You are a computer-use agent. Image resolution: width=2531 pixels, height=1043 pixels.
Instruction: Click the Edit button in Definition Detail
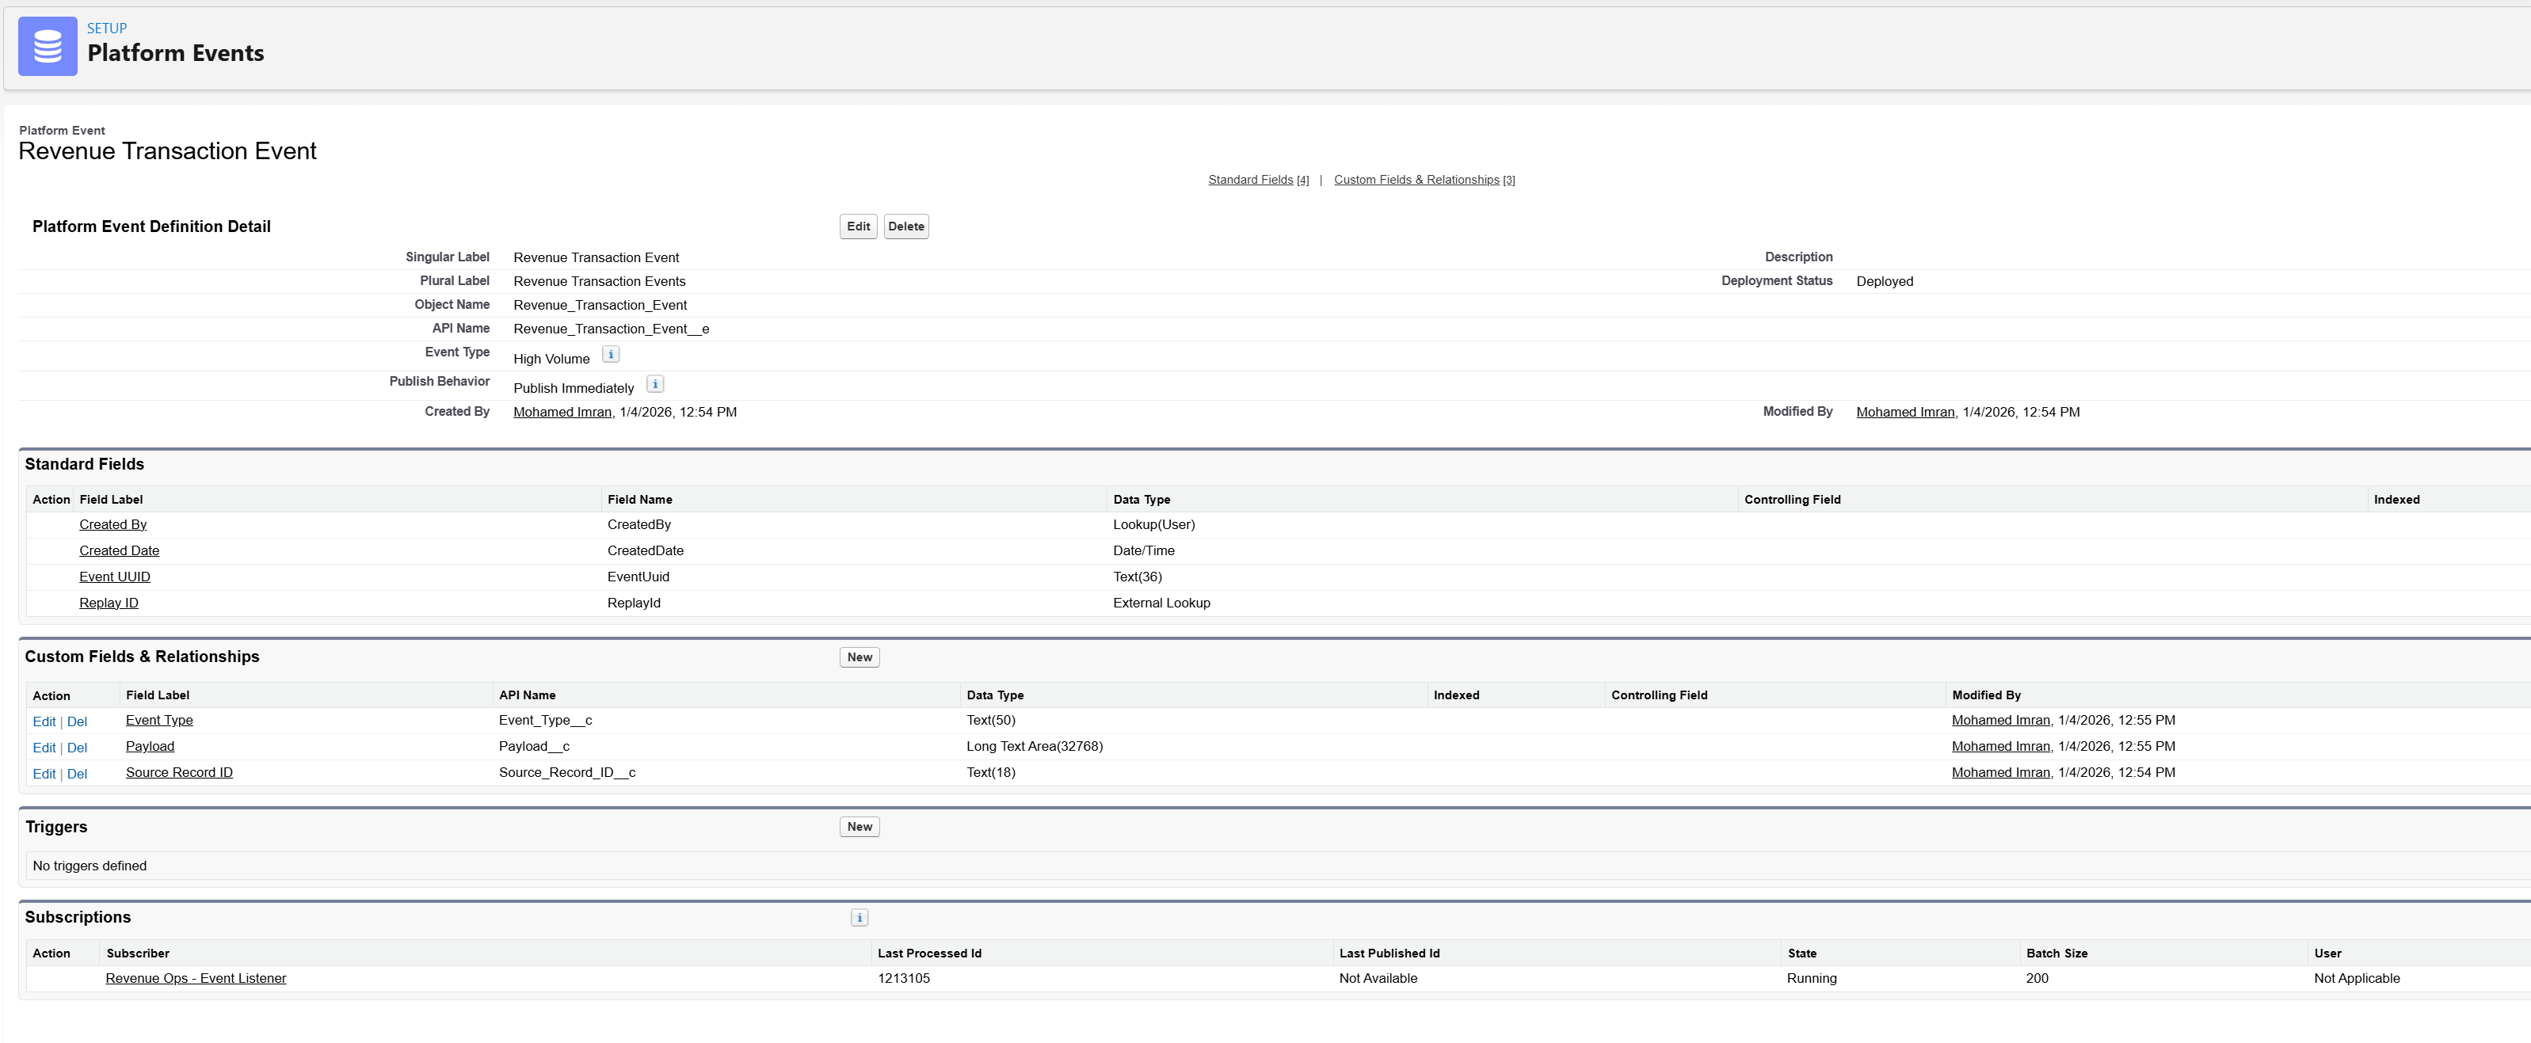click(858, 226)
